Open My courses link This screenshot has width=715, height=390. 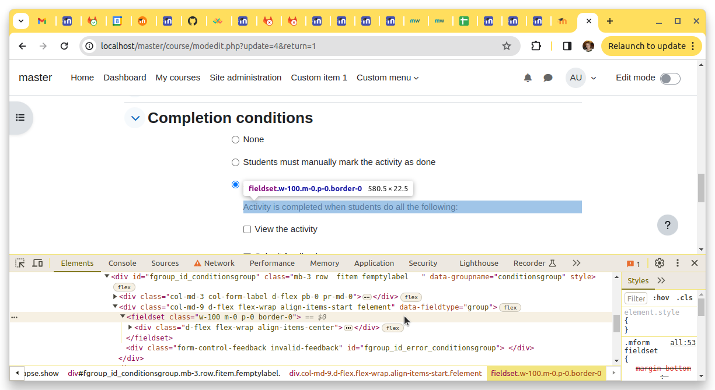(178, 78)
